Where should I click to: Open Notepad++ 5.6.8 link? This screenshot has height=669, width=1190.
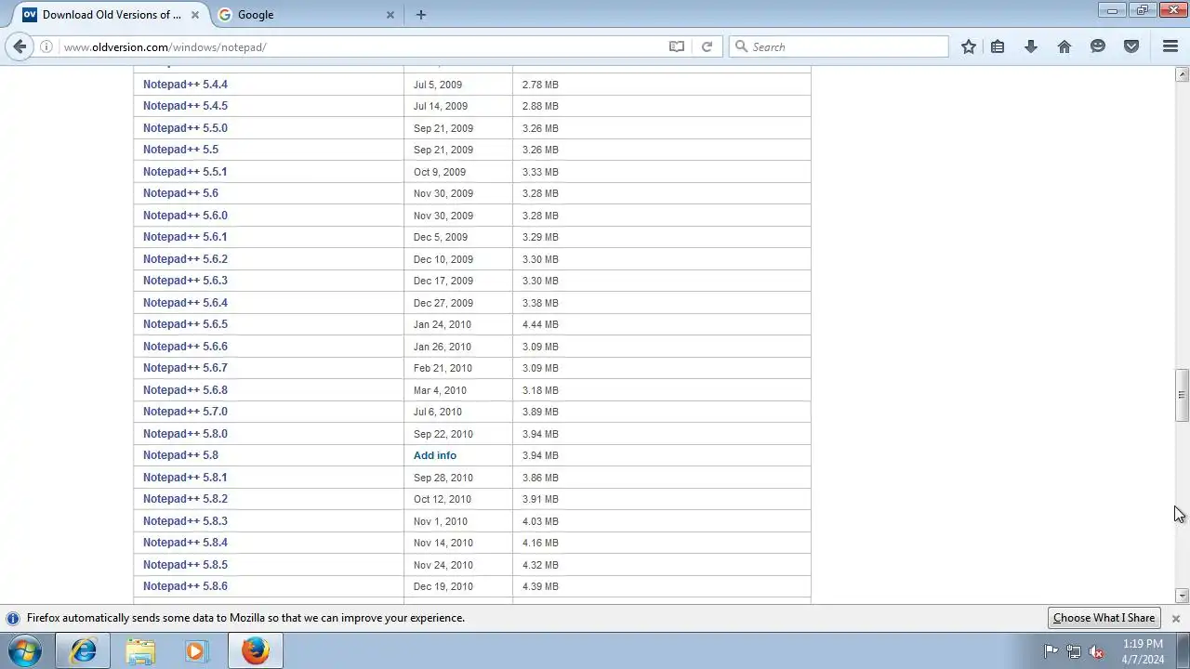point(185,390)
